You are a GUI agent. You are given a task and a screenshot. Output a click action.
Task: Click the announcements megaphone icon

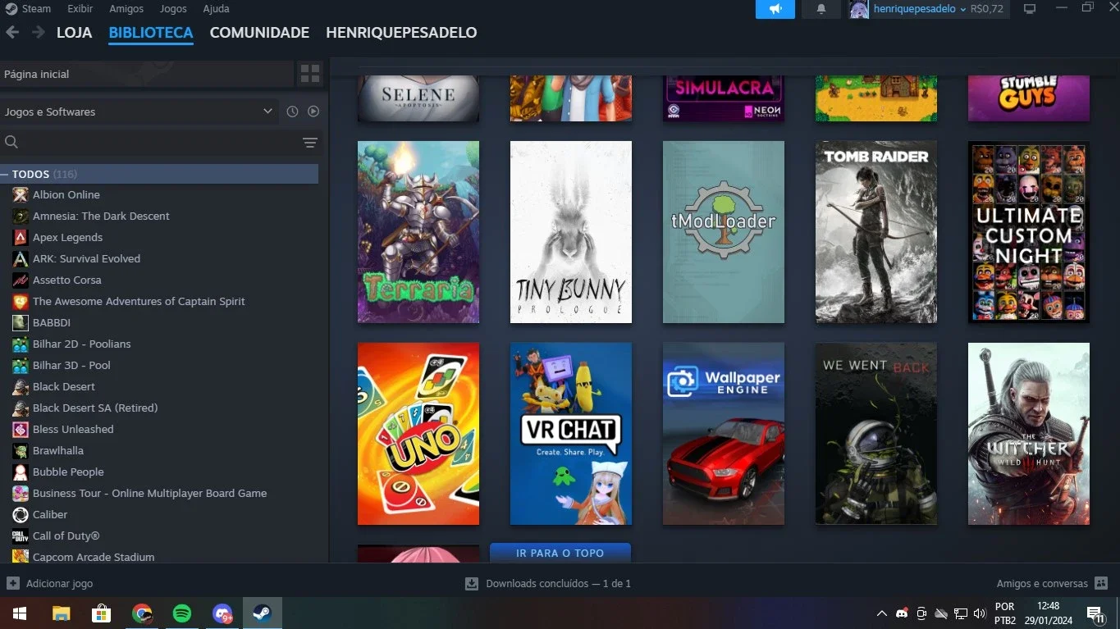(775, 9)
